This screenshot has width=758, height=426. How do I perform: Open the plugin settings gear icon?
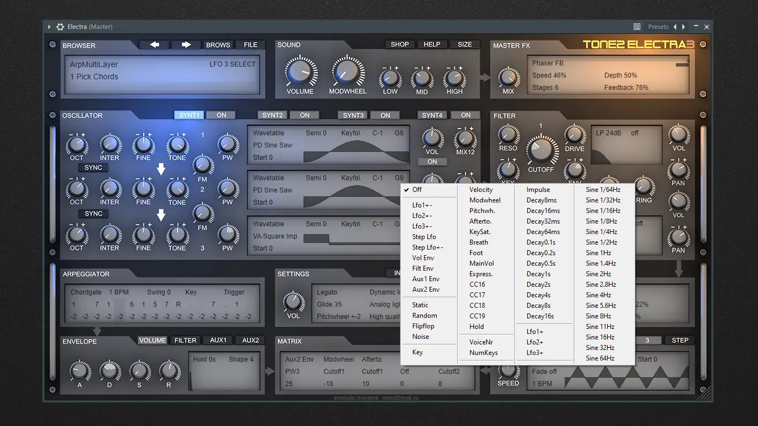(x=60, y=27)
